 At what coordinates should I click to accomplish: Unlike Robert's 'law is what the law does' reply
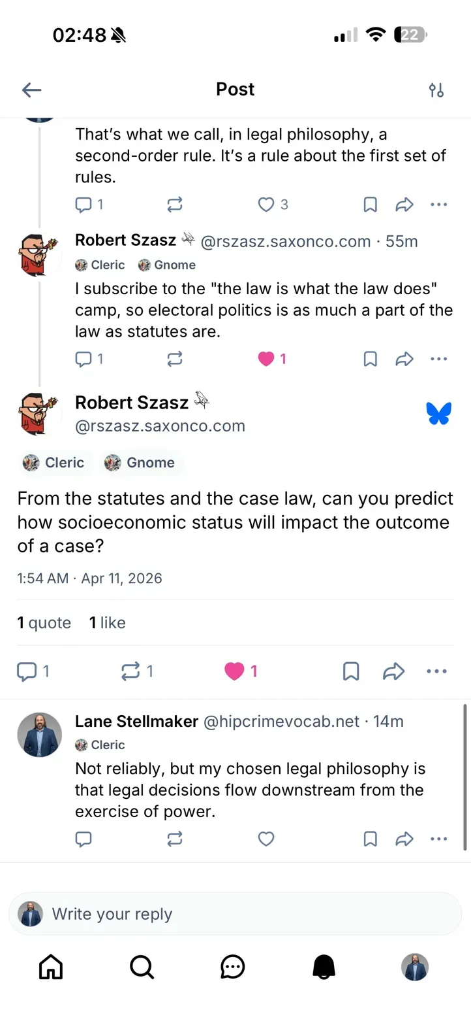coord(266,358)
